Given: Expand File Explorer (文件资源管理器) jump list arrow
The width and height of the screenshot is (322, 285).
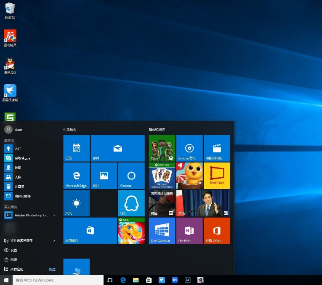Looking at the screenshot, I should tap(54, 240).
